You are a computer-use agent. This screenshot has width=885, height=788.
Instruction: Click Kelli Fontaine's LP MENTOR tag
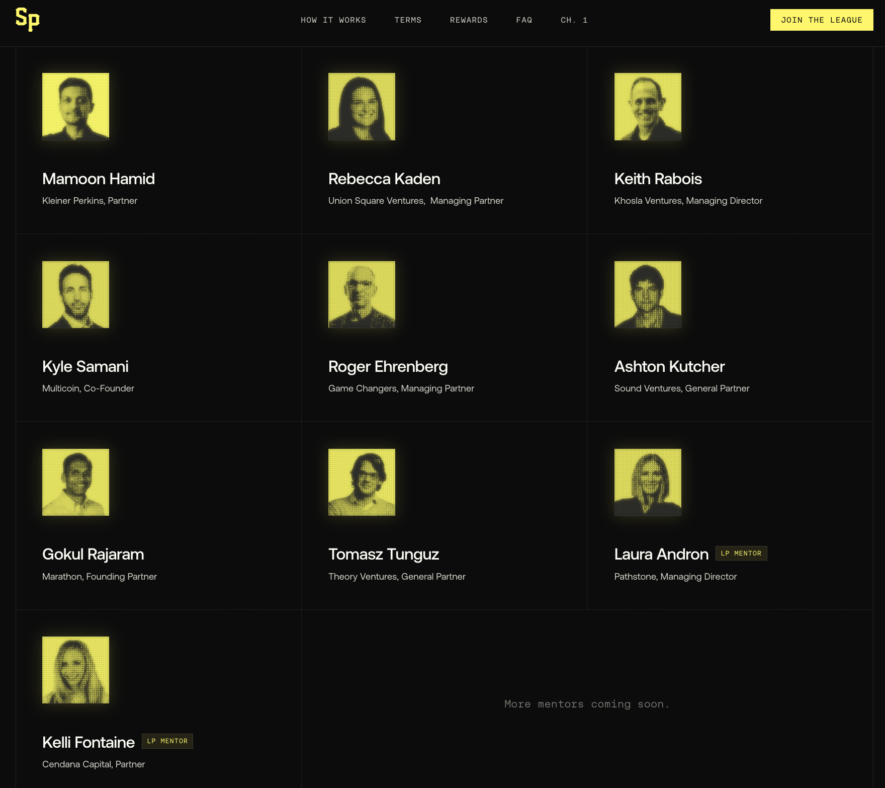click(167, 741)
